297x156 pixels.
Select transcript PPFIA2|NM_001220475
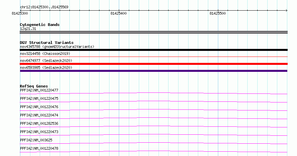coord(39,98)
